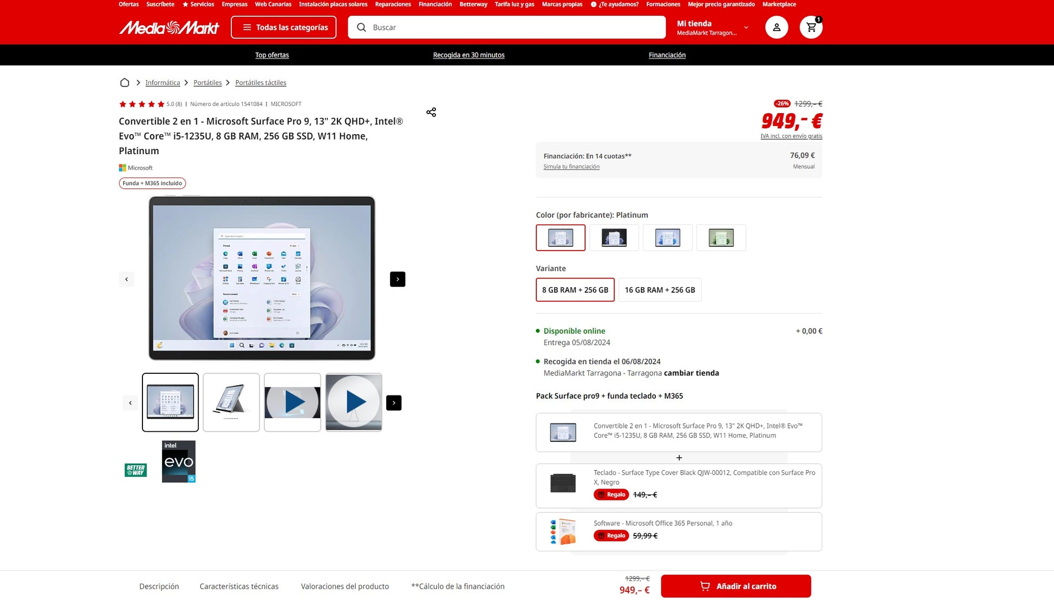Select the angled Surface thumbnail image

pos(231,402)
